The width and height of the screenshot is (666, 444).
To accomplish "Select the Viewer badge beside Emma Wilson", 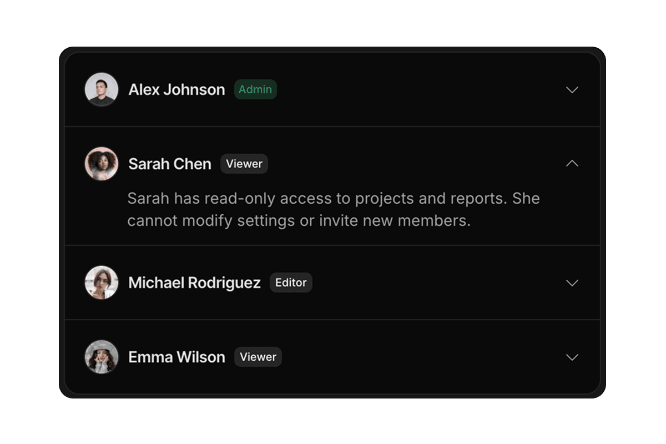I will 258,357.
